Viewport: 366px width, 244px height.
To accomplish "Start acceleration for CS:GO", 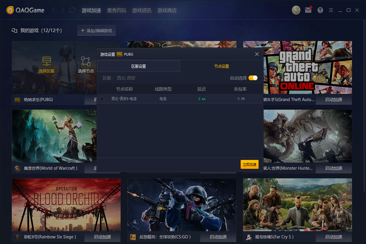I will (x=218, y=237).
